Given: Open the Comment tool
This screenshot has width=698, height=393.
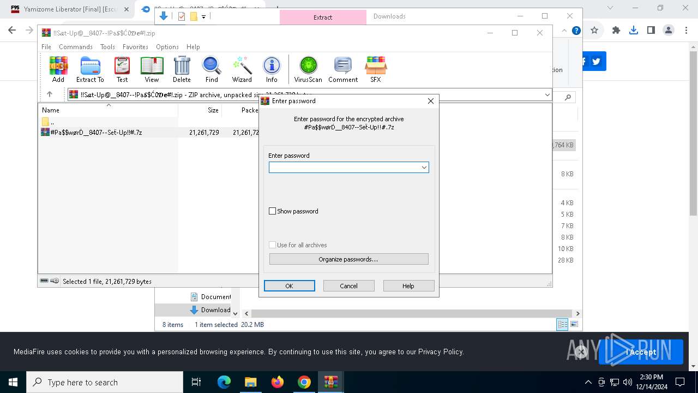Looking at the screenshot, I should click(343, 69).
